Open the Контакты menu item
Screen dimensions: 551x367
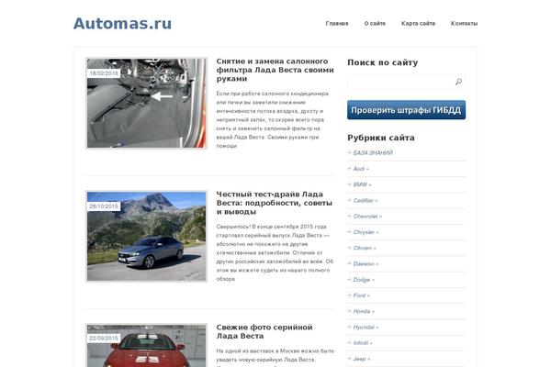click(464, 24)
